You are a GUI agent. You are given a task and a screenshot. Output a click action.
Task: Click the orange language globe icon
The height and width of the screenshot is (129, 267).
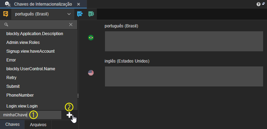tap(6, 14)
